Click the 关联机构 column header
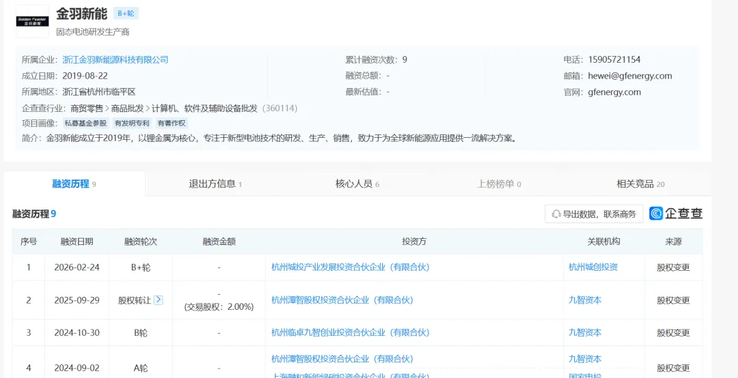This screenshot has width=738, height=378. 604,242
